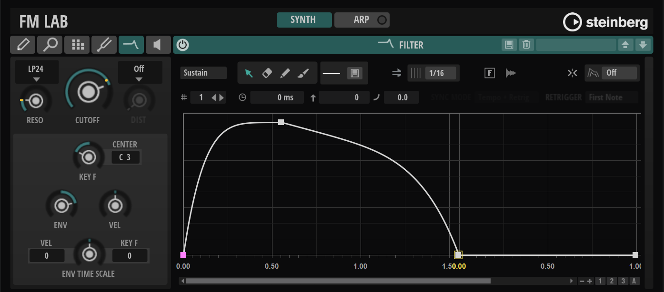Screen dimensions: 664x292
Task: Save the curve shape via disk icon
Action: [x=354, y=73]
